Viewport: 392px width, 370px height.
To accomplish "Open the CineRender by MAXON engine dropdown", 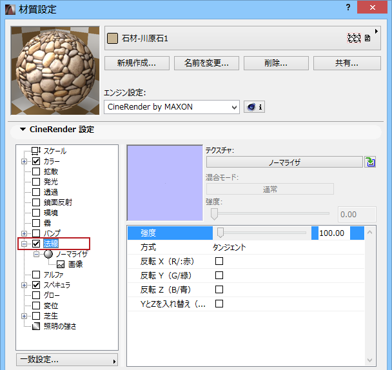I will [171, 107].
